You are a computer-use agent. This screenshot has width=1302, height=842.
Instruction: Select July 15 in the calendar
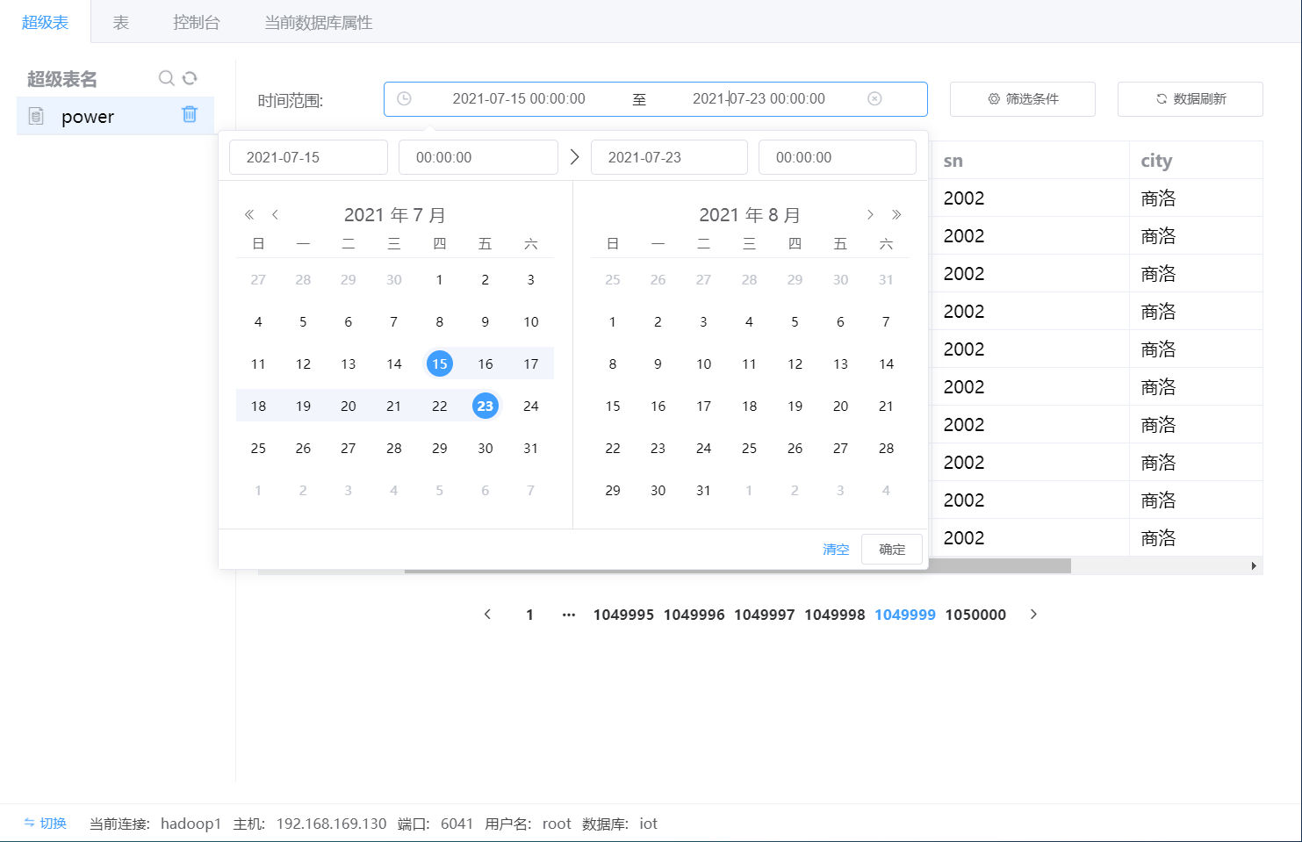(440, 363)
